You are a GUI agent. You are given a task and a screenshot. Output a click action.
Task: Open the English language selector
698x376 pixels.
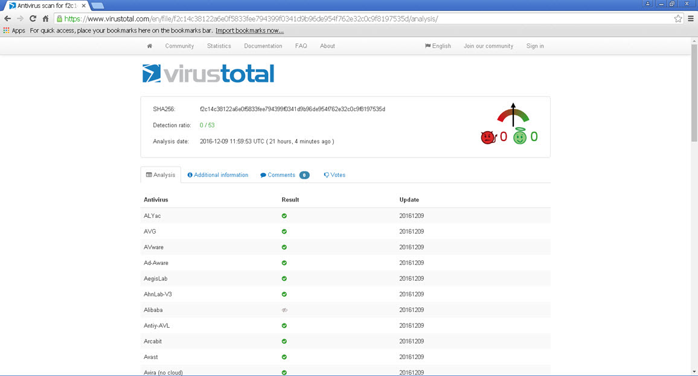[x=438, y=46]
